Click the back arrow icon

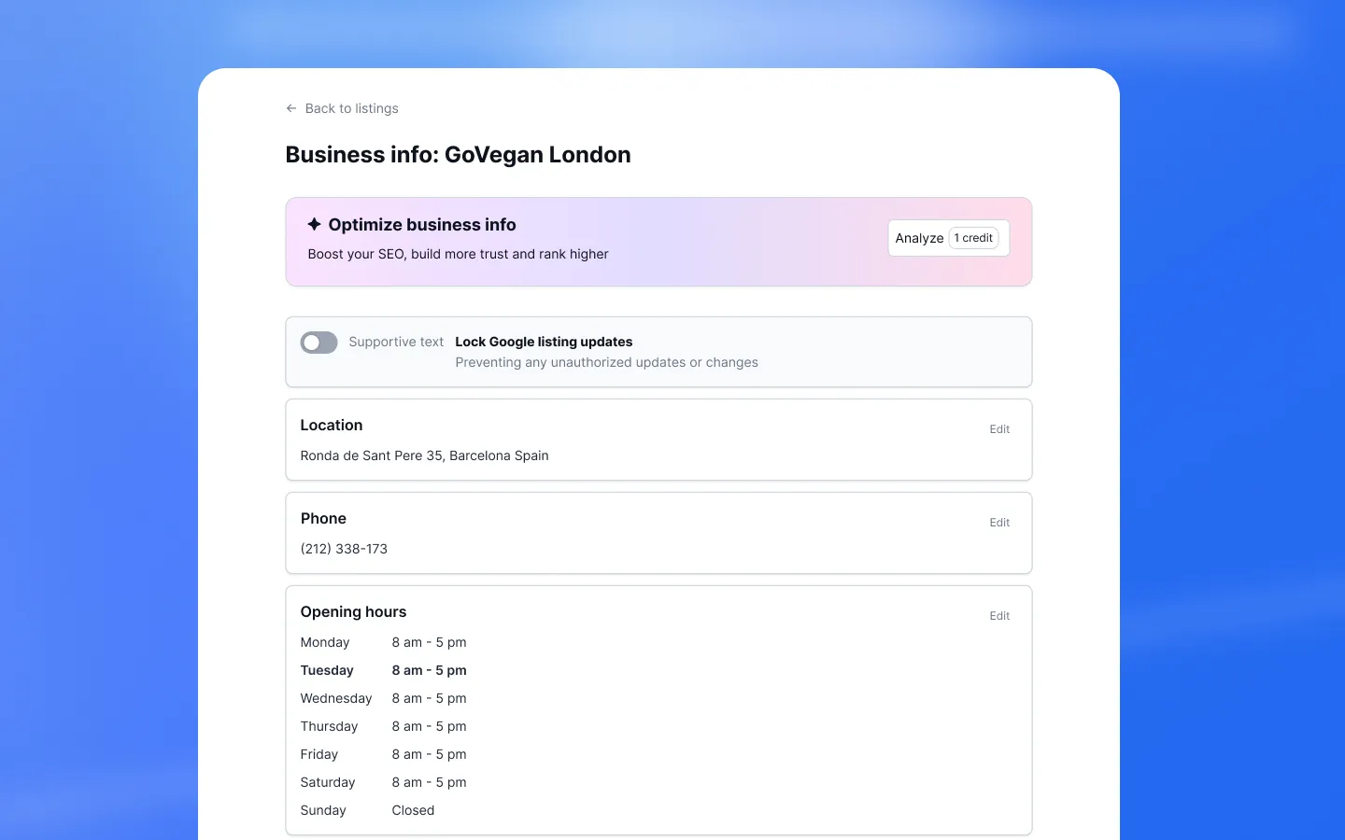290,108
